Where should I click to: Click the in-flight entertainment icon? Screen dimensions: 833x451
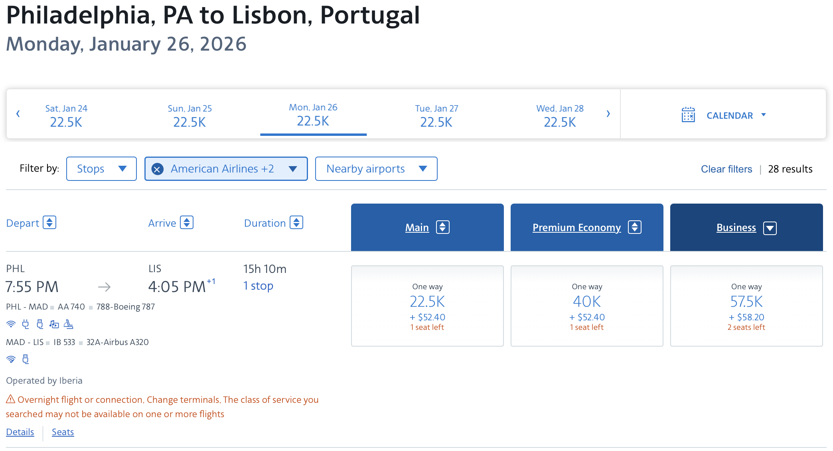[x=54, y=324]
